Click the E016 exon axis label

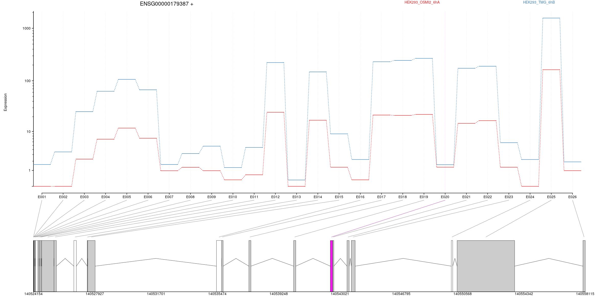[x=360, y=197]
